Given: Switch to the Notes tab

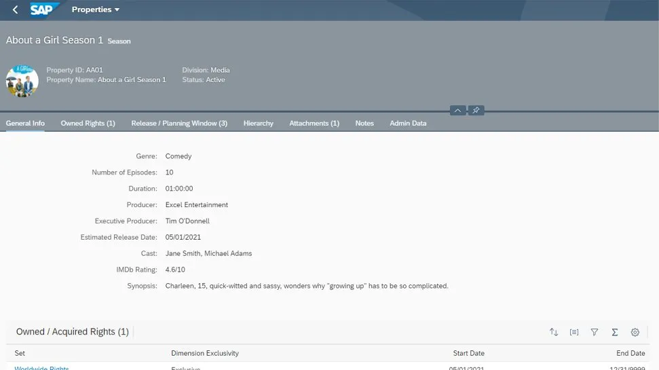Looking at the screenshot, I should tap(364, 124).
